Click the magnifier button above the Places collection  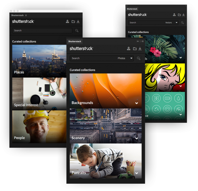tap(77, 31)
